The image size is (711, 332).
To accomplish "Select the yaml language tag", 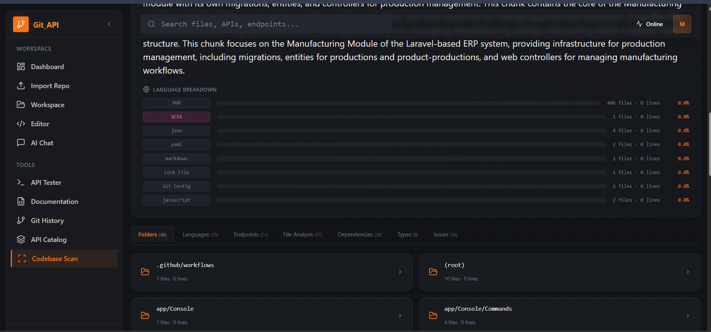I will pyautogui.click(x=177, y=145).
